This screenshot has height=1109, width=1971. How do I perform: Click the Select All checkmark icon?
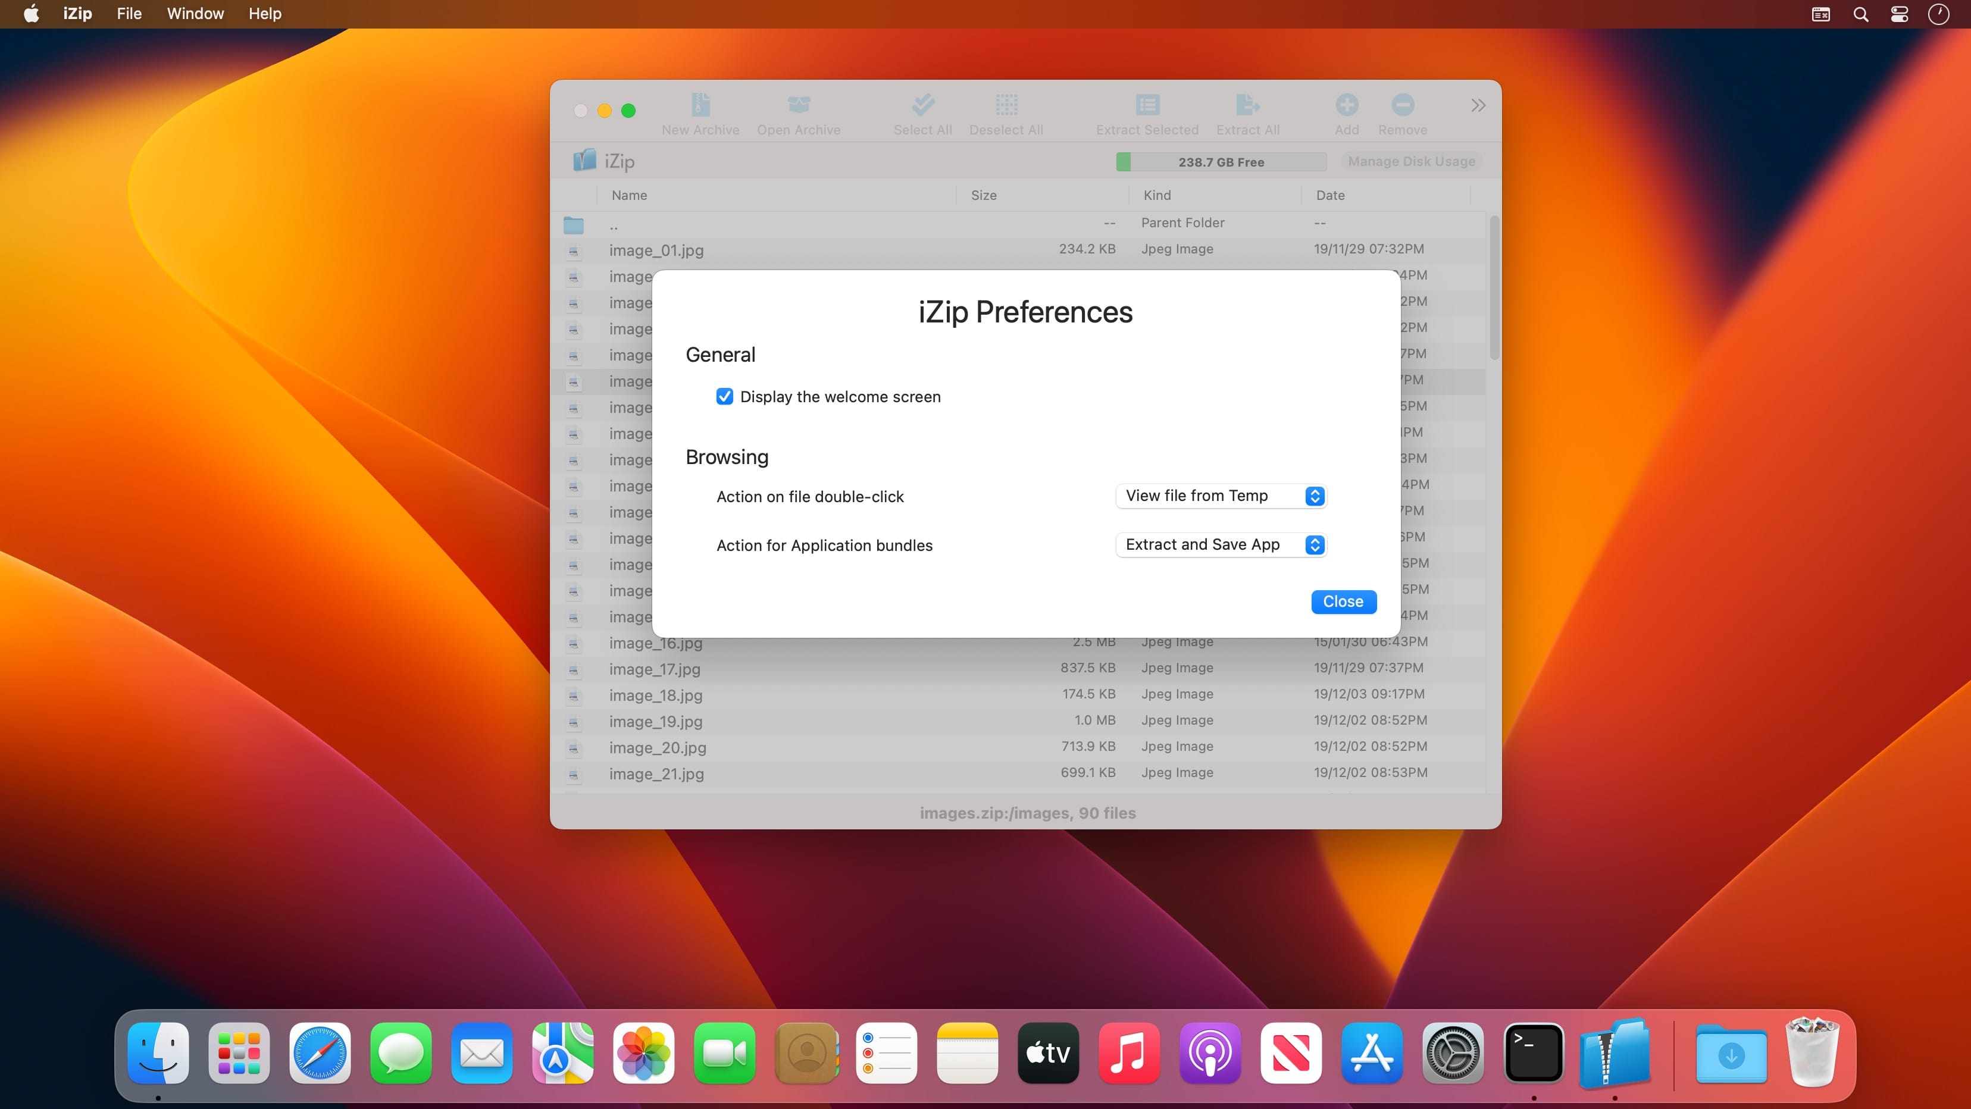923,105
